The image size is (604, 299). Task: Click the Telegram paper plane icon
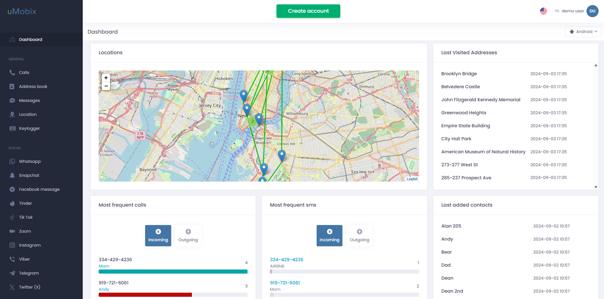pos(12,273)
